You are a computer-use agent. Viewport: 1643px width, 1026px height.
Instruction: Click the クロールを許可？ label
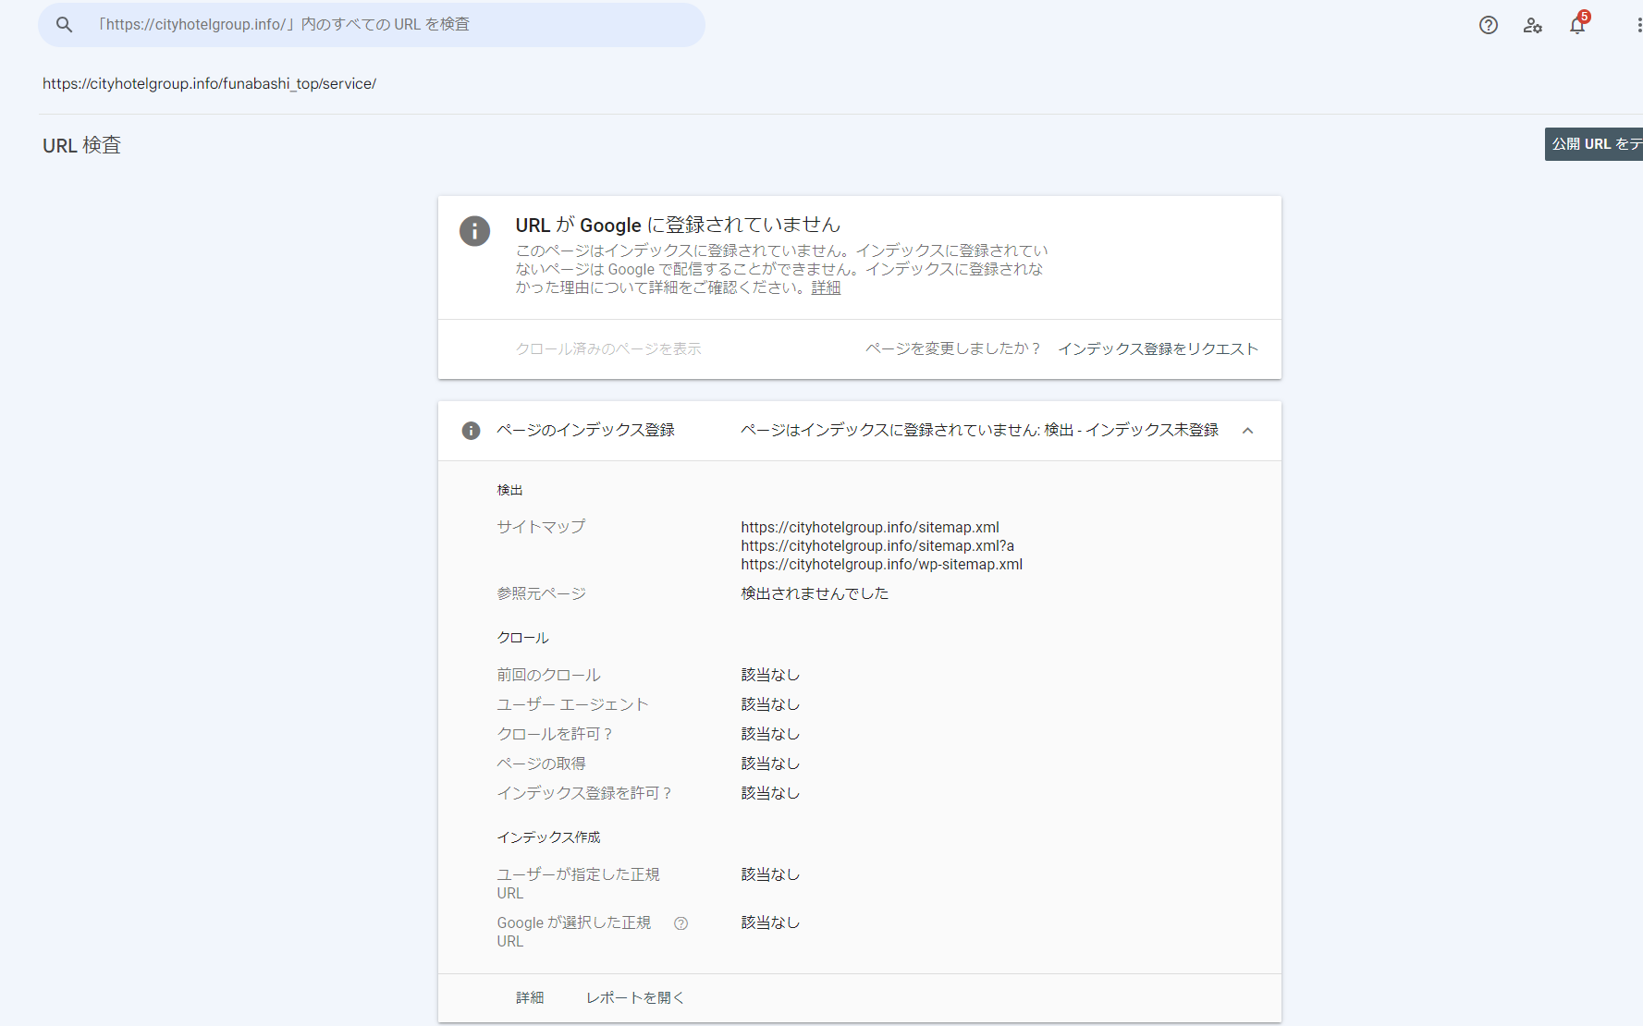point(555,734)
